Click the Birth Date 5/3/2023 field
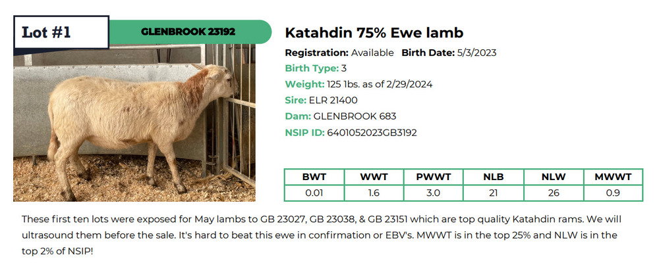Screen dimensions: 659x276 pyautogui.click(x=449, y=53)
